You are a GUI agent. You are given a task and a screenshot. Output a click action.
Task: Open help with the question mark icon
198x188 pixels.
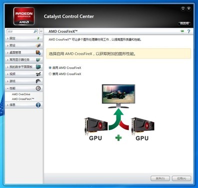[x=188, y=32]
